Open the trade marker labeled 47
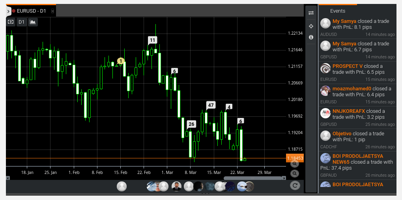This screenshot has width=402, height=200. 211,105
